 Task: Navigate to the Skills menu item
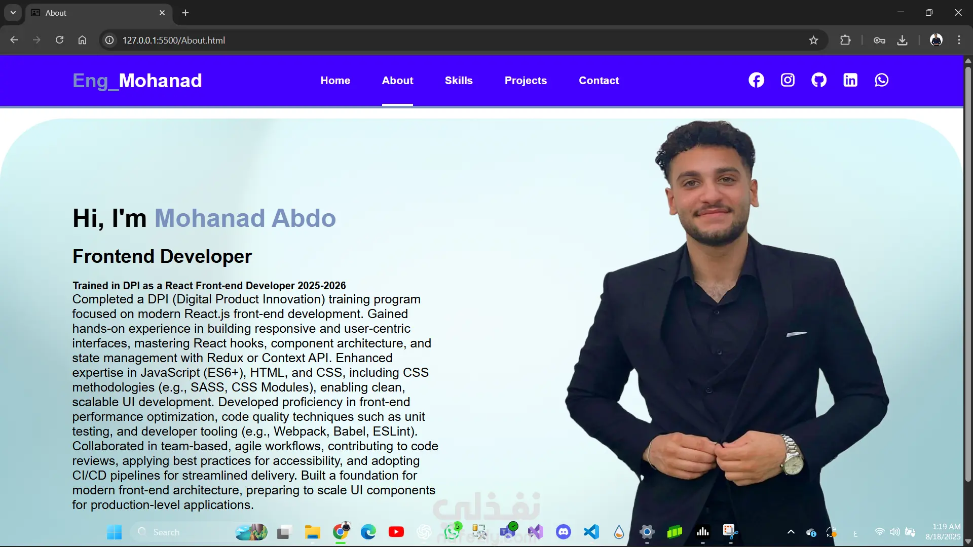tap(459, 81)
